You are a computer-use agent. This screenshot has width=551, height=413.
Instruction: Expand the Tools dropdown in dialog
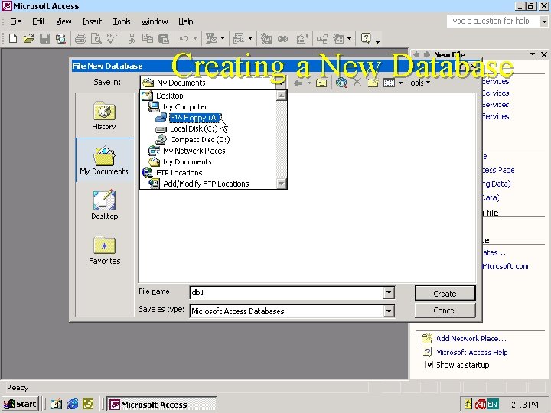(x=419, y=83)
